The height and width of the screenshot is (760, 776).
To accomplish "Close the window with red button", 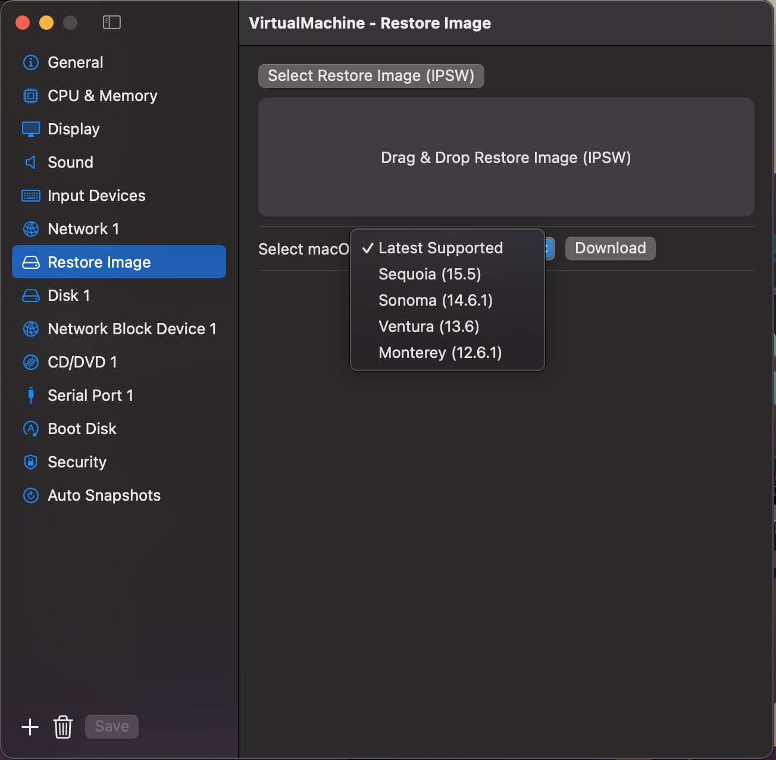I will point(23,23).
